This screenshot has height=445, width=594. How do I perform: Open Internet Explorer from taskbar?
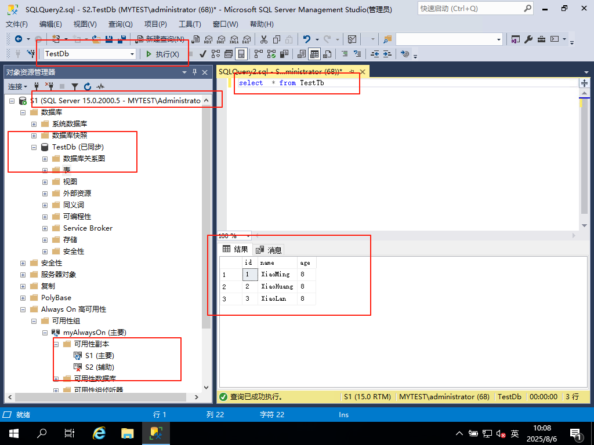pos(99,433)
